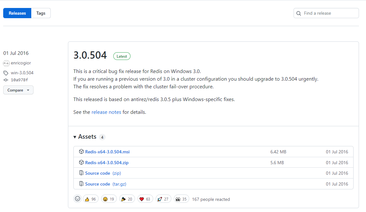
Task: Click package icon next to Redis zip file
Action: (x=81, y=162)
